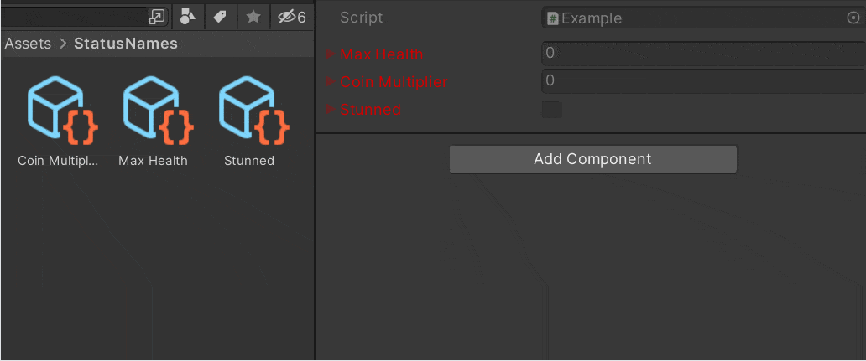This screenshot has height=361, width=866.
Task: Click the object picker circle beside Example
Action: [853, 18]
